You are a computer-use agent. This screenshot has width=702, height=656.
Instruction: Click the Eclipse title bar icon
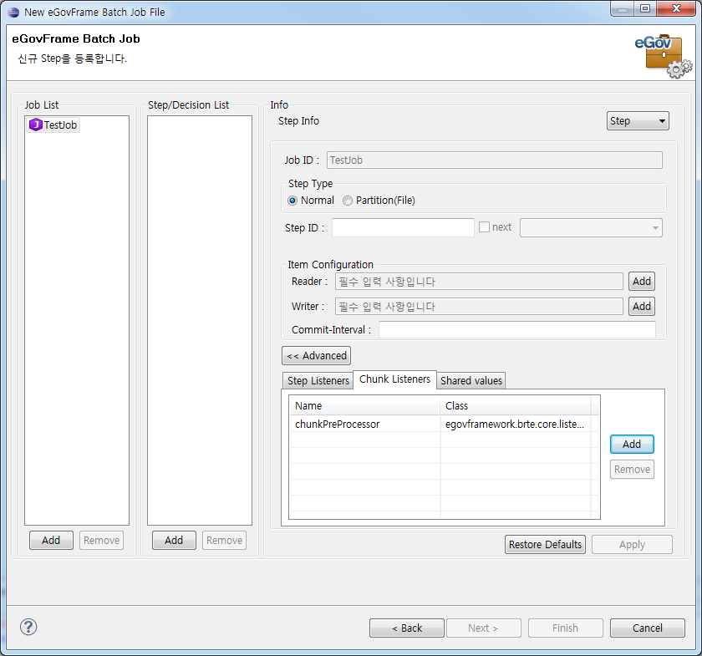pyautogui.click(x=14, y=12)
